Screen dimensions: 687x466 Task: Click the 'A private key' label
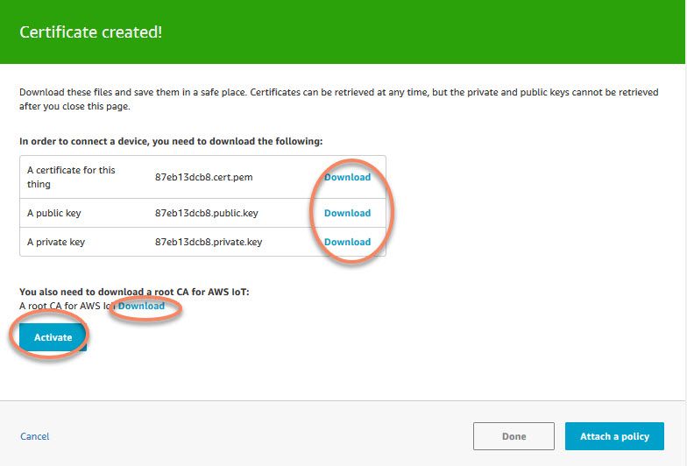point(56,242)
